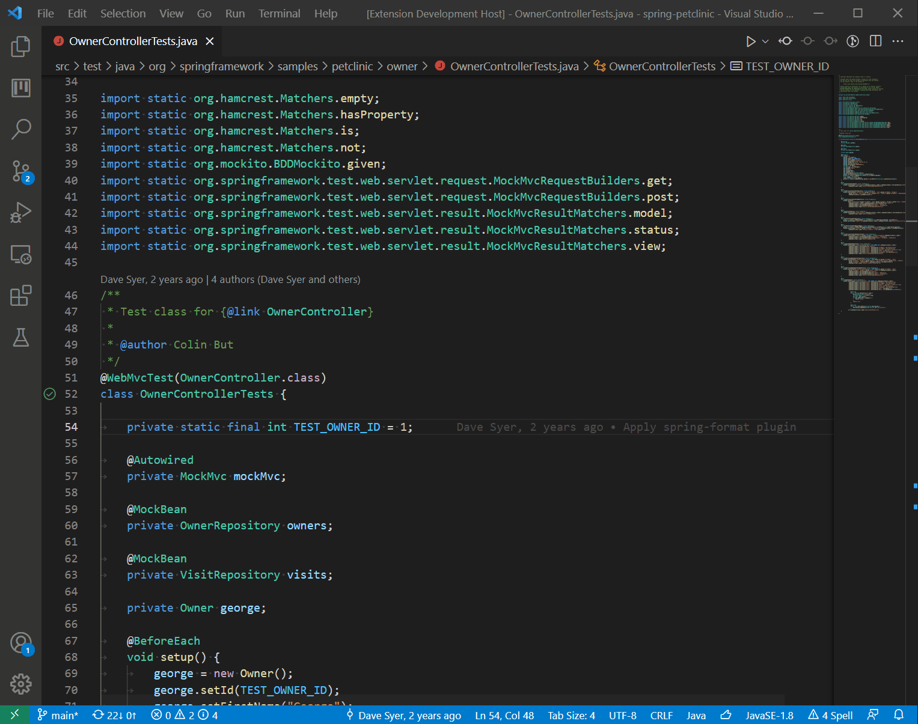
Task: Toggle file blame annotations icon
Action: [852, 41]
